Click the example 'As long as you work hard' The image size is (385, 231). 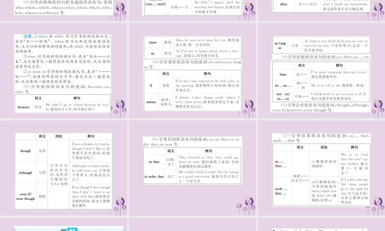[336, 46]
